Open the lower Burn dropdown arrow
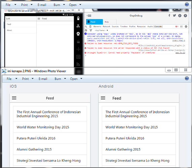This screenshot has height=168, width=192. (x=65, y=79)
